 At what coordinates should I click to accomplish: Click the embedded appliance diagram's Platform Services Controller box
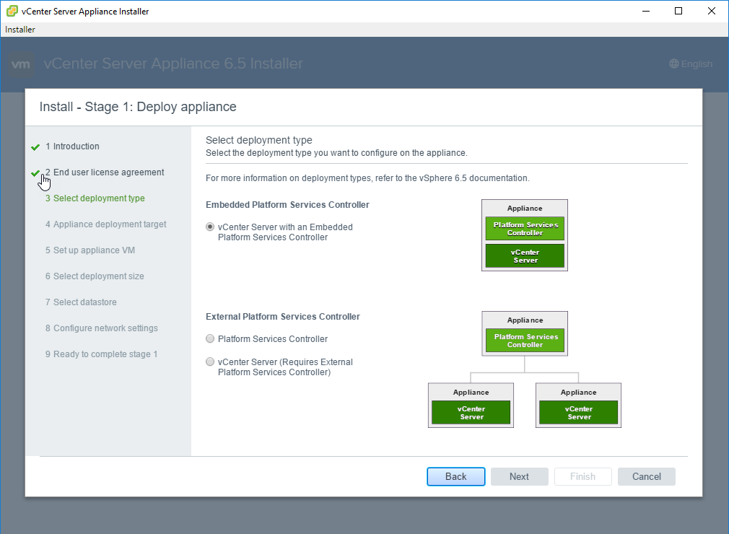pos(525,229)
